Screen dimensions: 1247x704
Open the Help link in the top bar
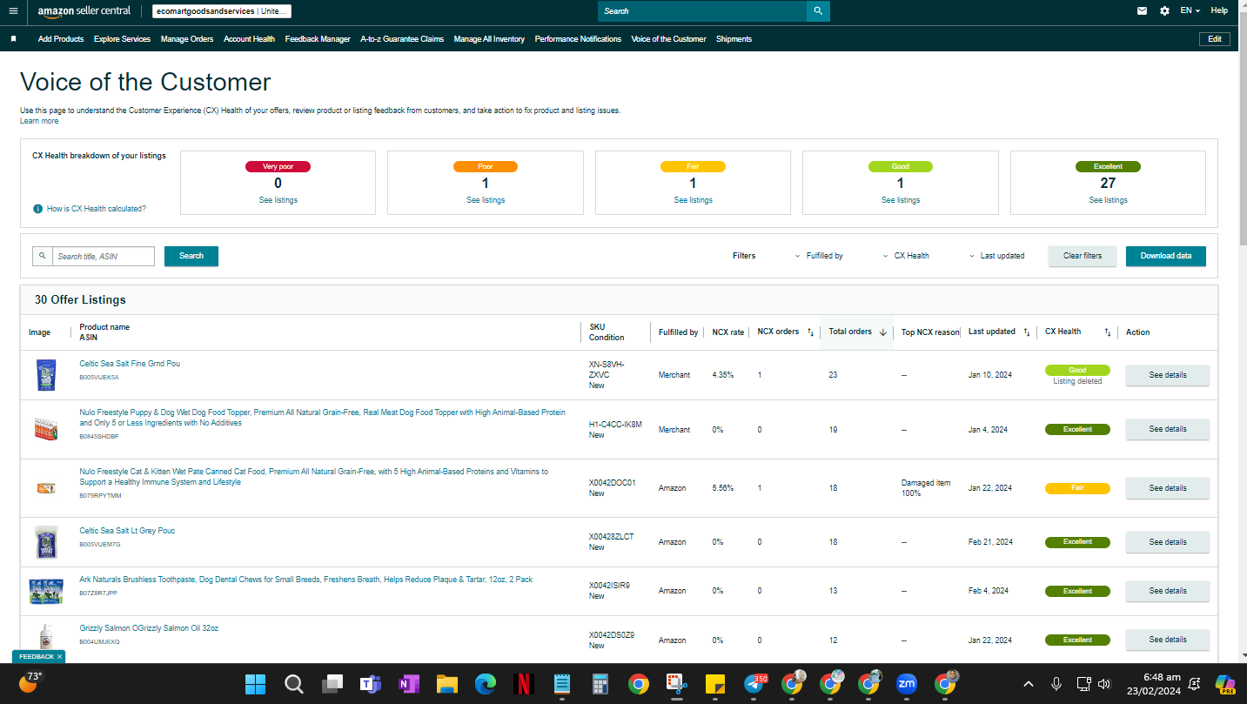pyautogui.click(x=1219, y=11)
